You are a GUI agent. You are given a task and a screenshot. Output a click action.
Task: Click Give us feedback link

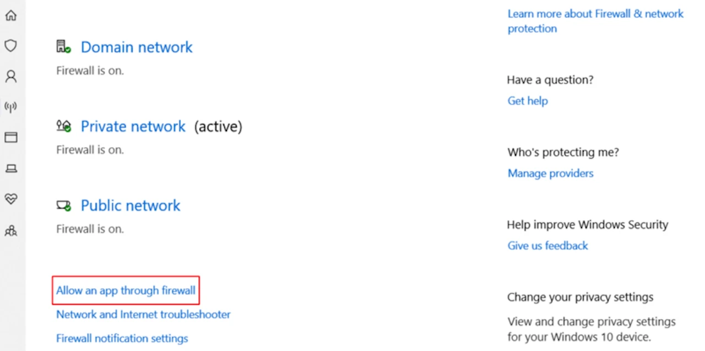[547, 246]
